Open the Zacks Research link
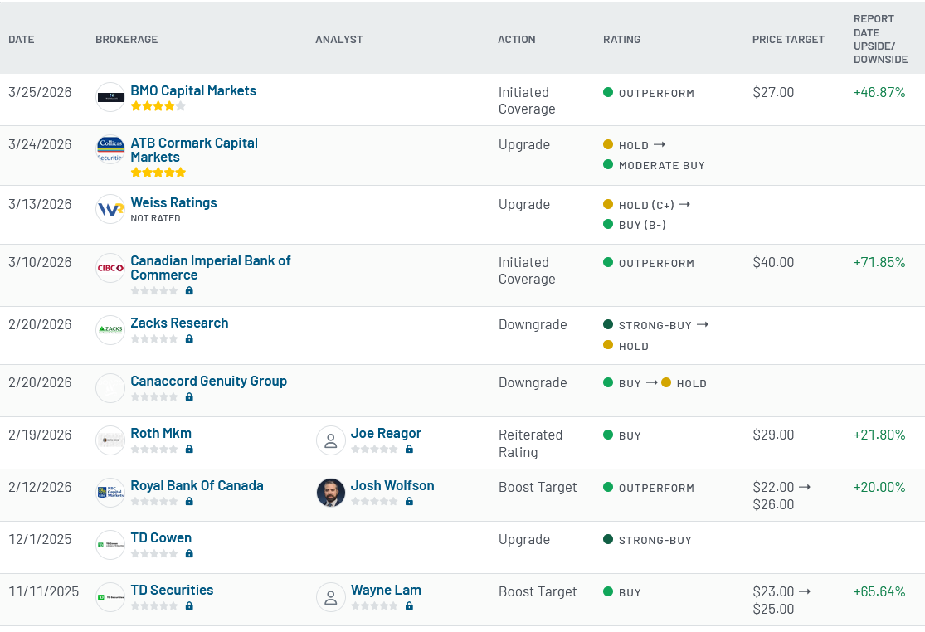925x632 pixels. click(x=179, y=323)
